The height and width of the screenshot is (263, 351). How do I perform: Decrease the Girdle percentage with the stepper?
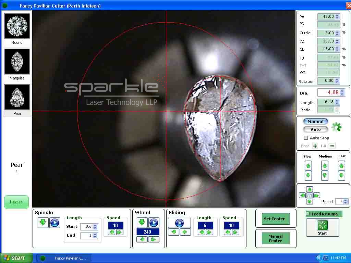click(x=338, y=35)
